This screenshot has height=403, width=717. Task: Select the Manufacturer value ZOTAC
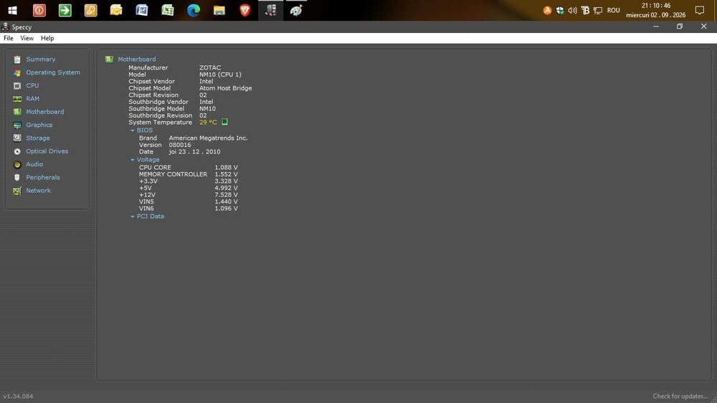click(x=210, y=67)
